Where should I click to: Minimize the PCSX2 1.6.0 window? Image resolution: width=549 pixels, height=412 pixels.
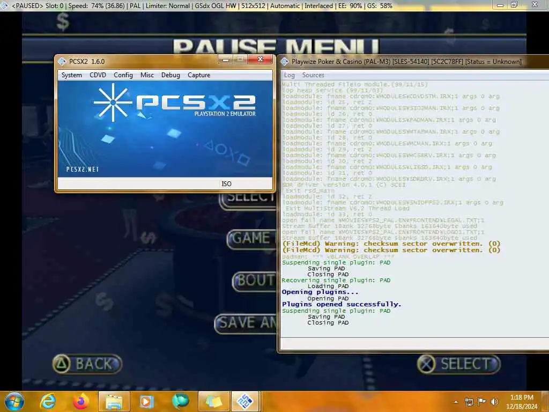226,60
